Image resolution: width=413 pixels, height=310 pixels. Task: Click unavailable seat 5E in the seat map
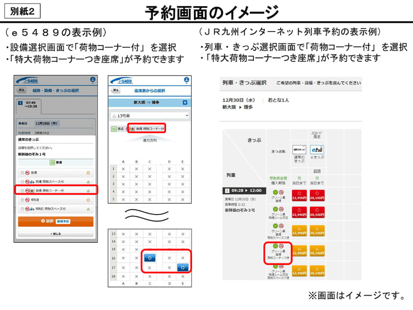[183, 199]
